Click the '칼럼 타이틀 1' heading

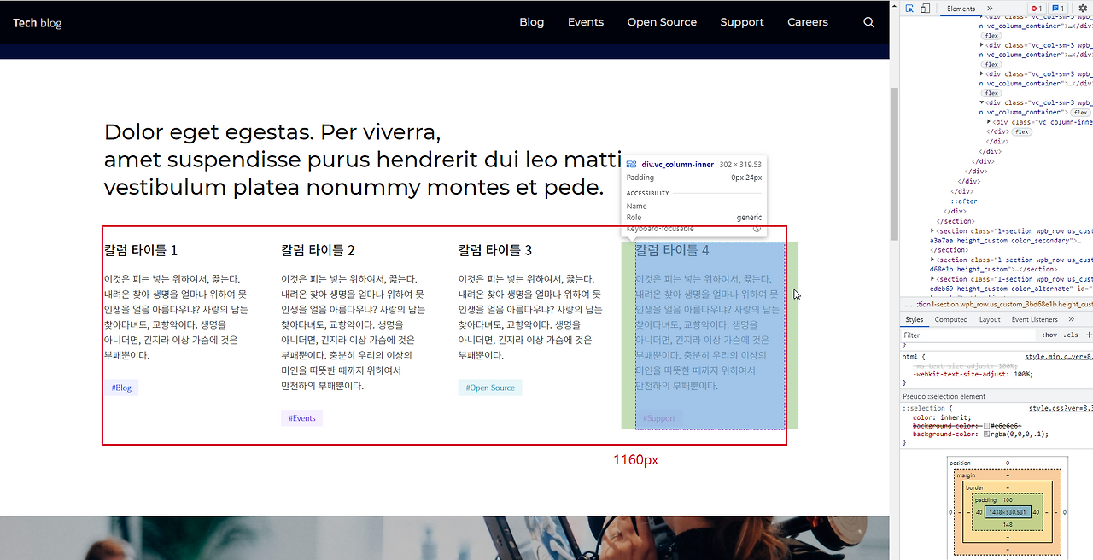(141, 250)
